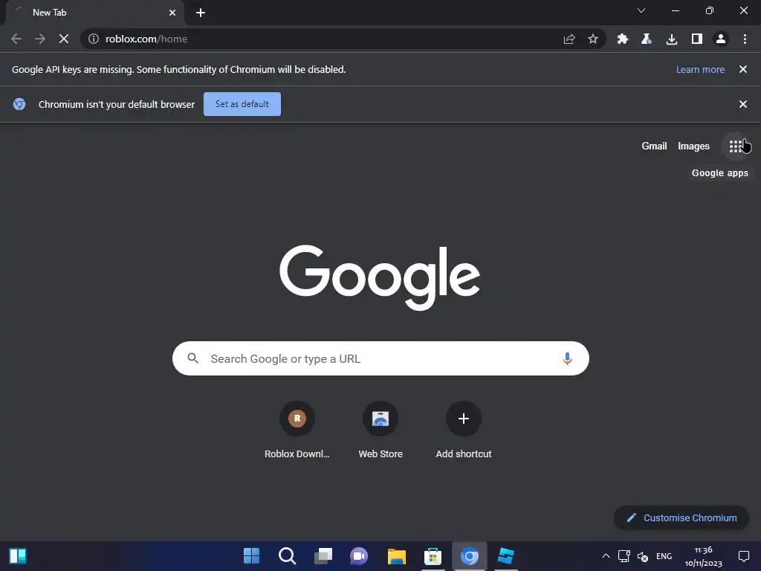Add shortcut with plus tile
761x571 pixels.
coord(464,430)
